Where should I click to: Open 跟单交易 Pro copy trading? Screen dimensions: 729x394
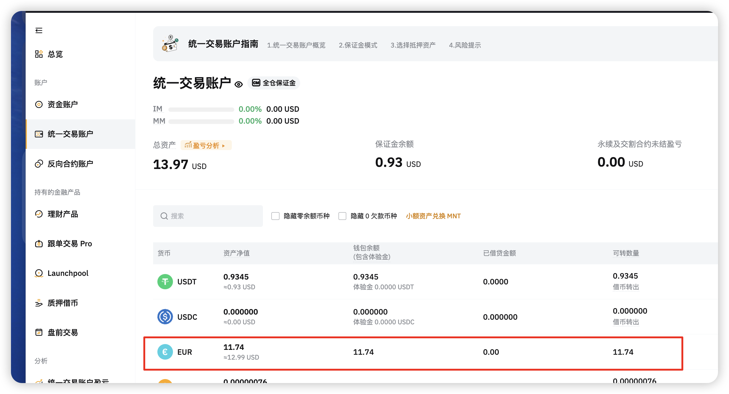coord(69,243)
